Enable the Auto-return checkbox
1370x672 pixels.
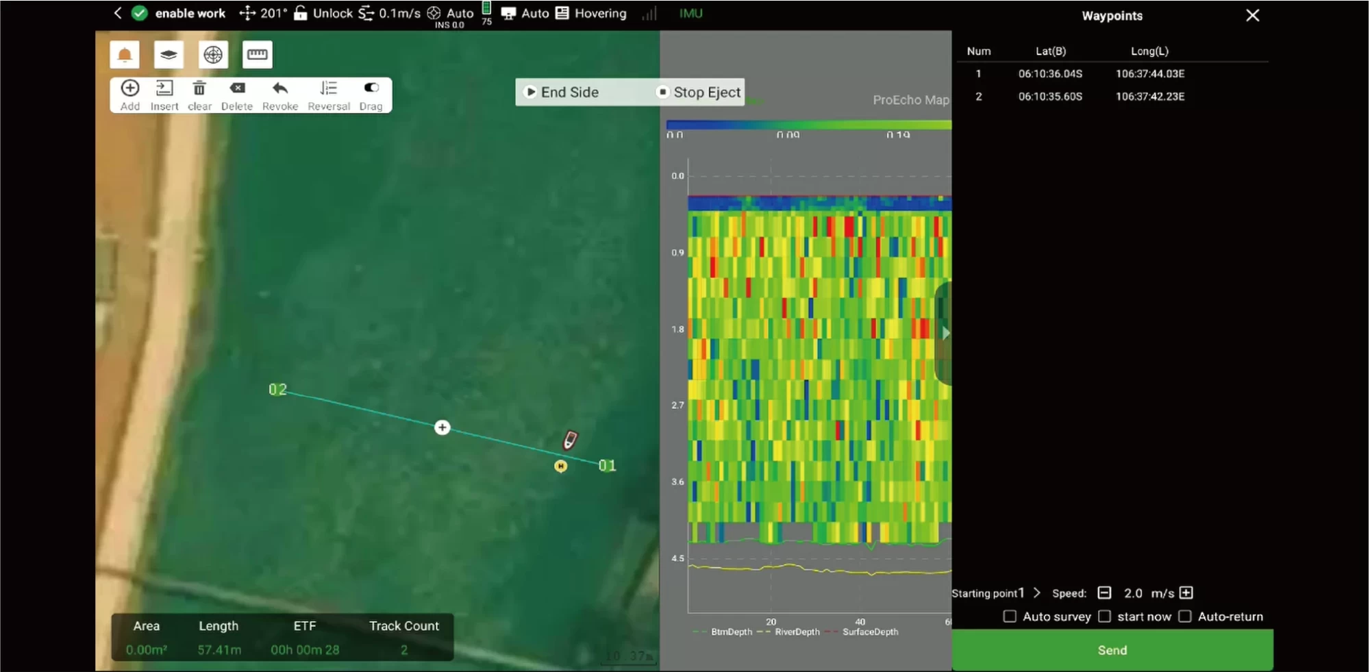(x=1185, y=617)
